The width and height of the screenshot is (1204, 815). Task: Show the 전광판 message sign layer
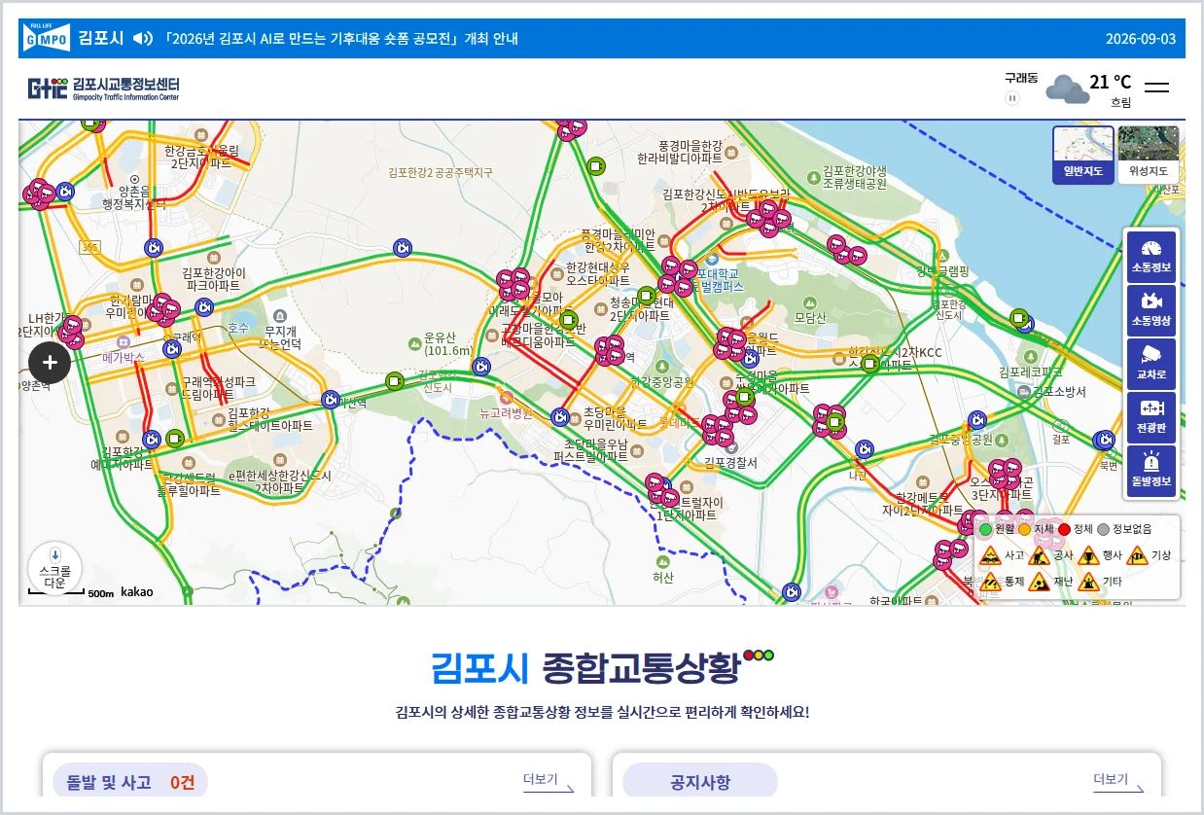tap(1151, 417)
